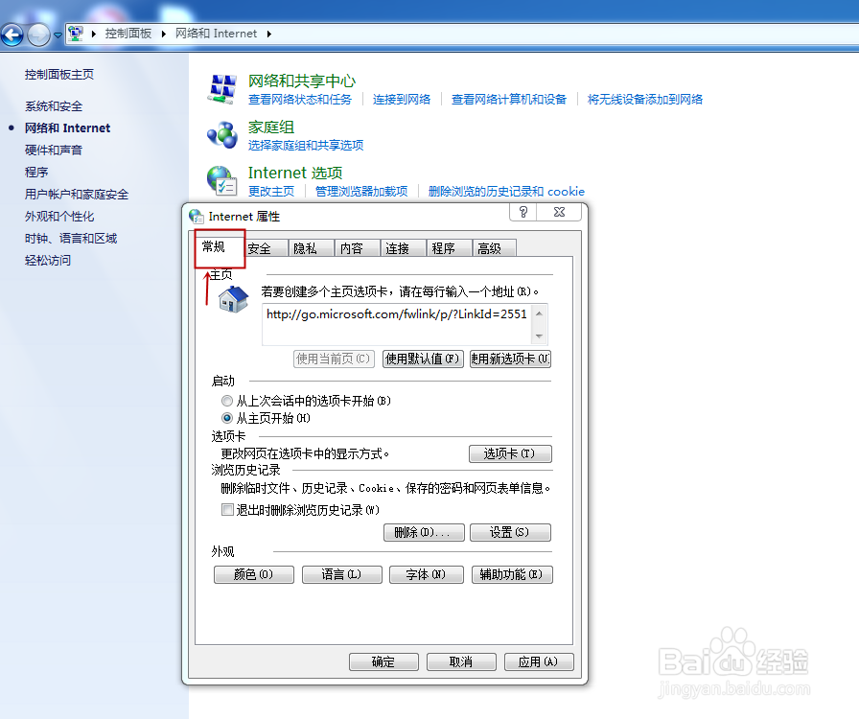Viewport: 859px width, 719px height.
Task: Expand the breadcrumb arrow after 网络和 Internet
Action: pyautogui.click(x=270, y=32)
